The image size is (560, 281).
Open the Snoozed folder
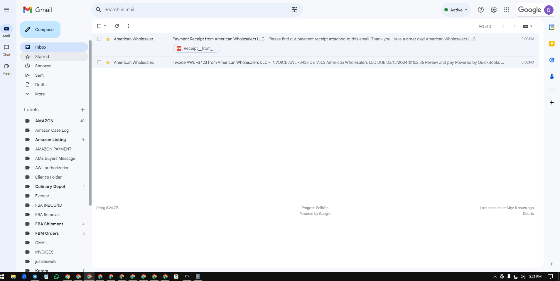(54, 66)
